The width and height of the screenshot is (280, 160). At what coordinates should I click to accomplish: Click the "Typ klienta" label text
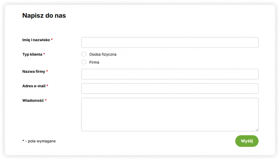pyautogui.click(x=32, y=54)
